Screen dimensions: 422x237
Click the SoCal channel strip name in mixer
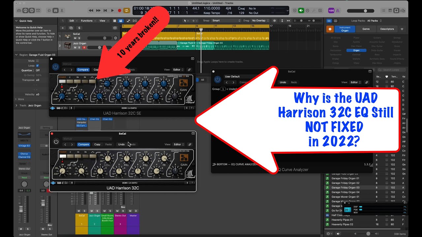tap(81, 216)
